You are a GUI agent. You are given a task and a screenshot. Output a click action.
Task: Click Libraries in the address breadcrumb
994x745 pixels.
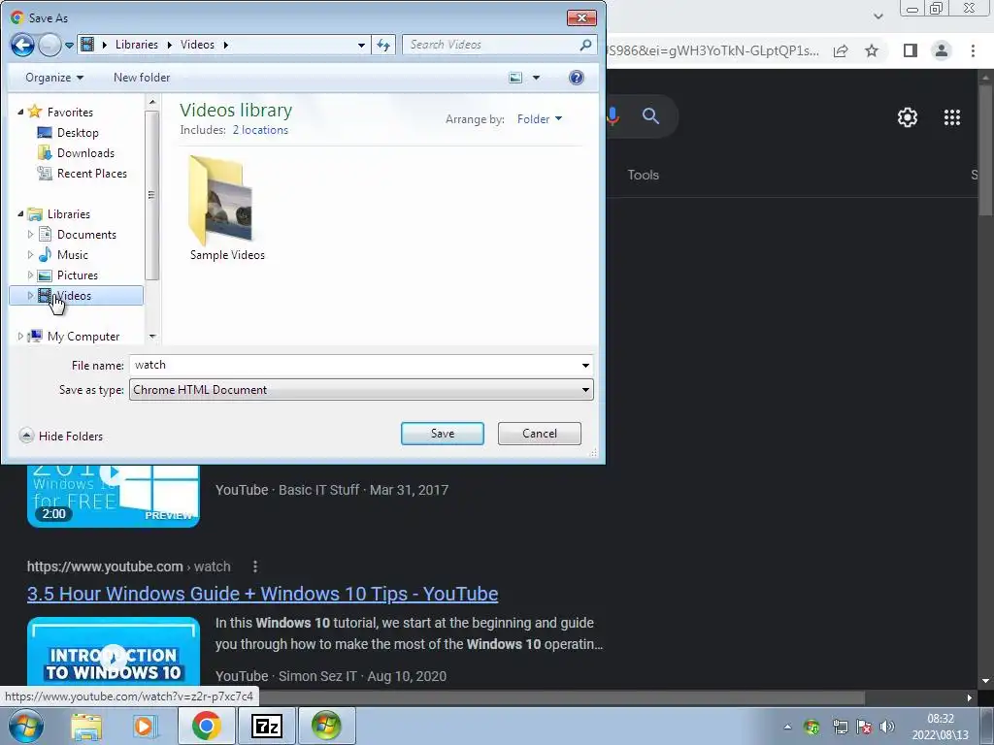[x=136, y=45]
